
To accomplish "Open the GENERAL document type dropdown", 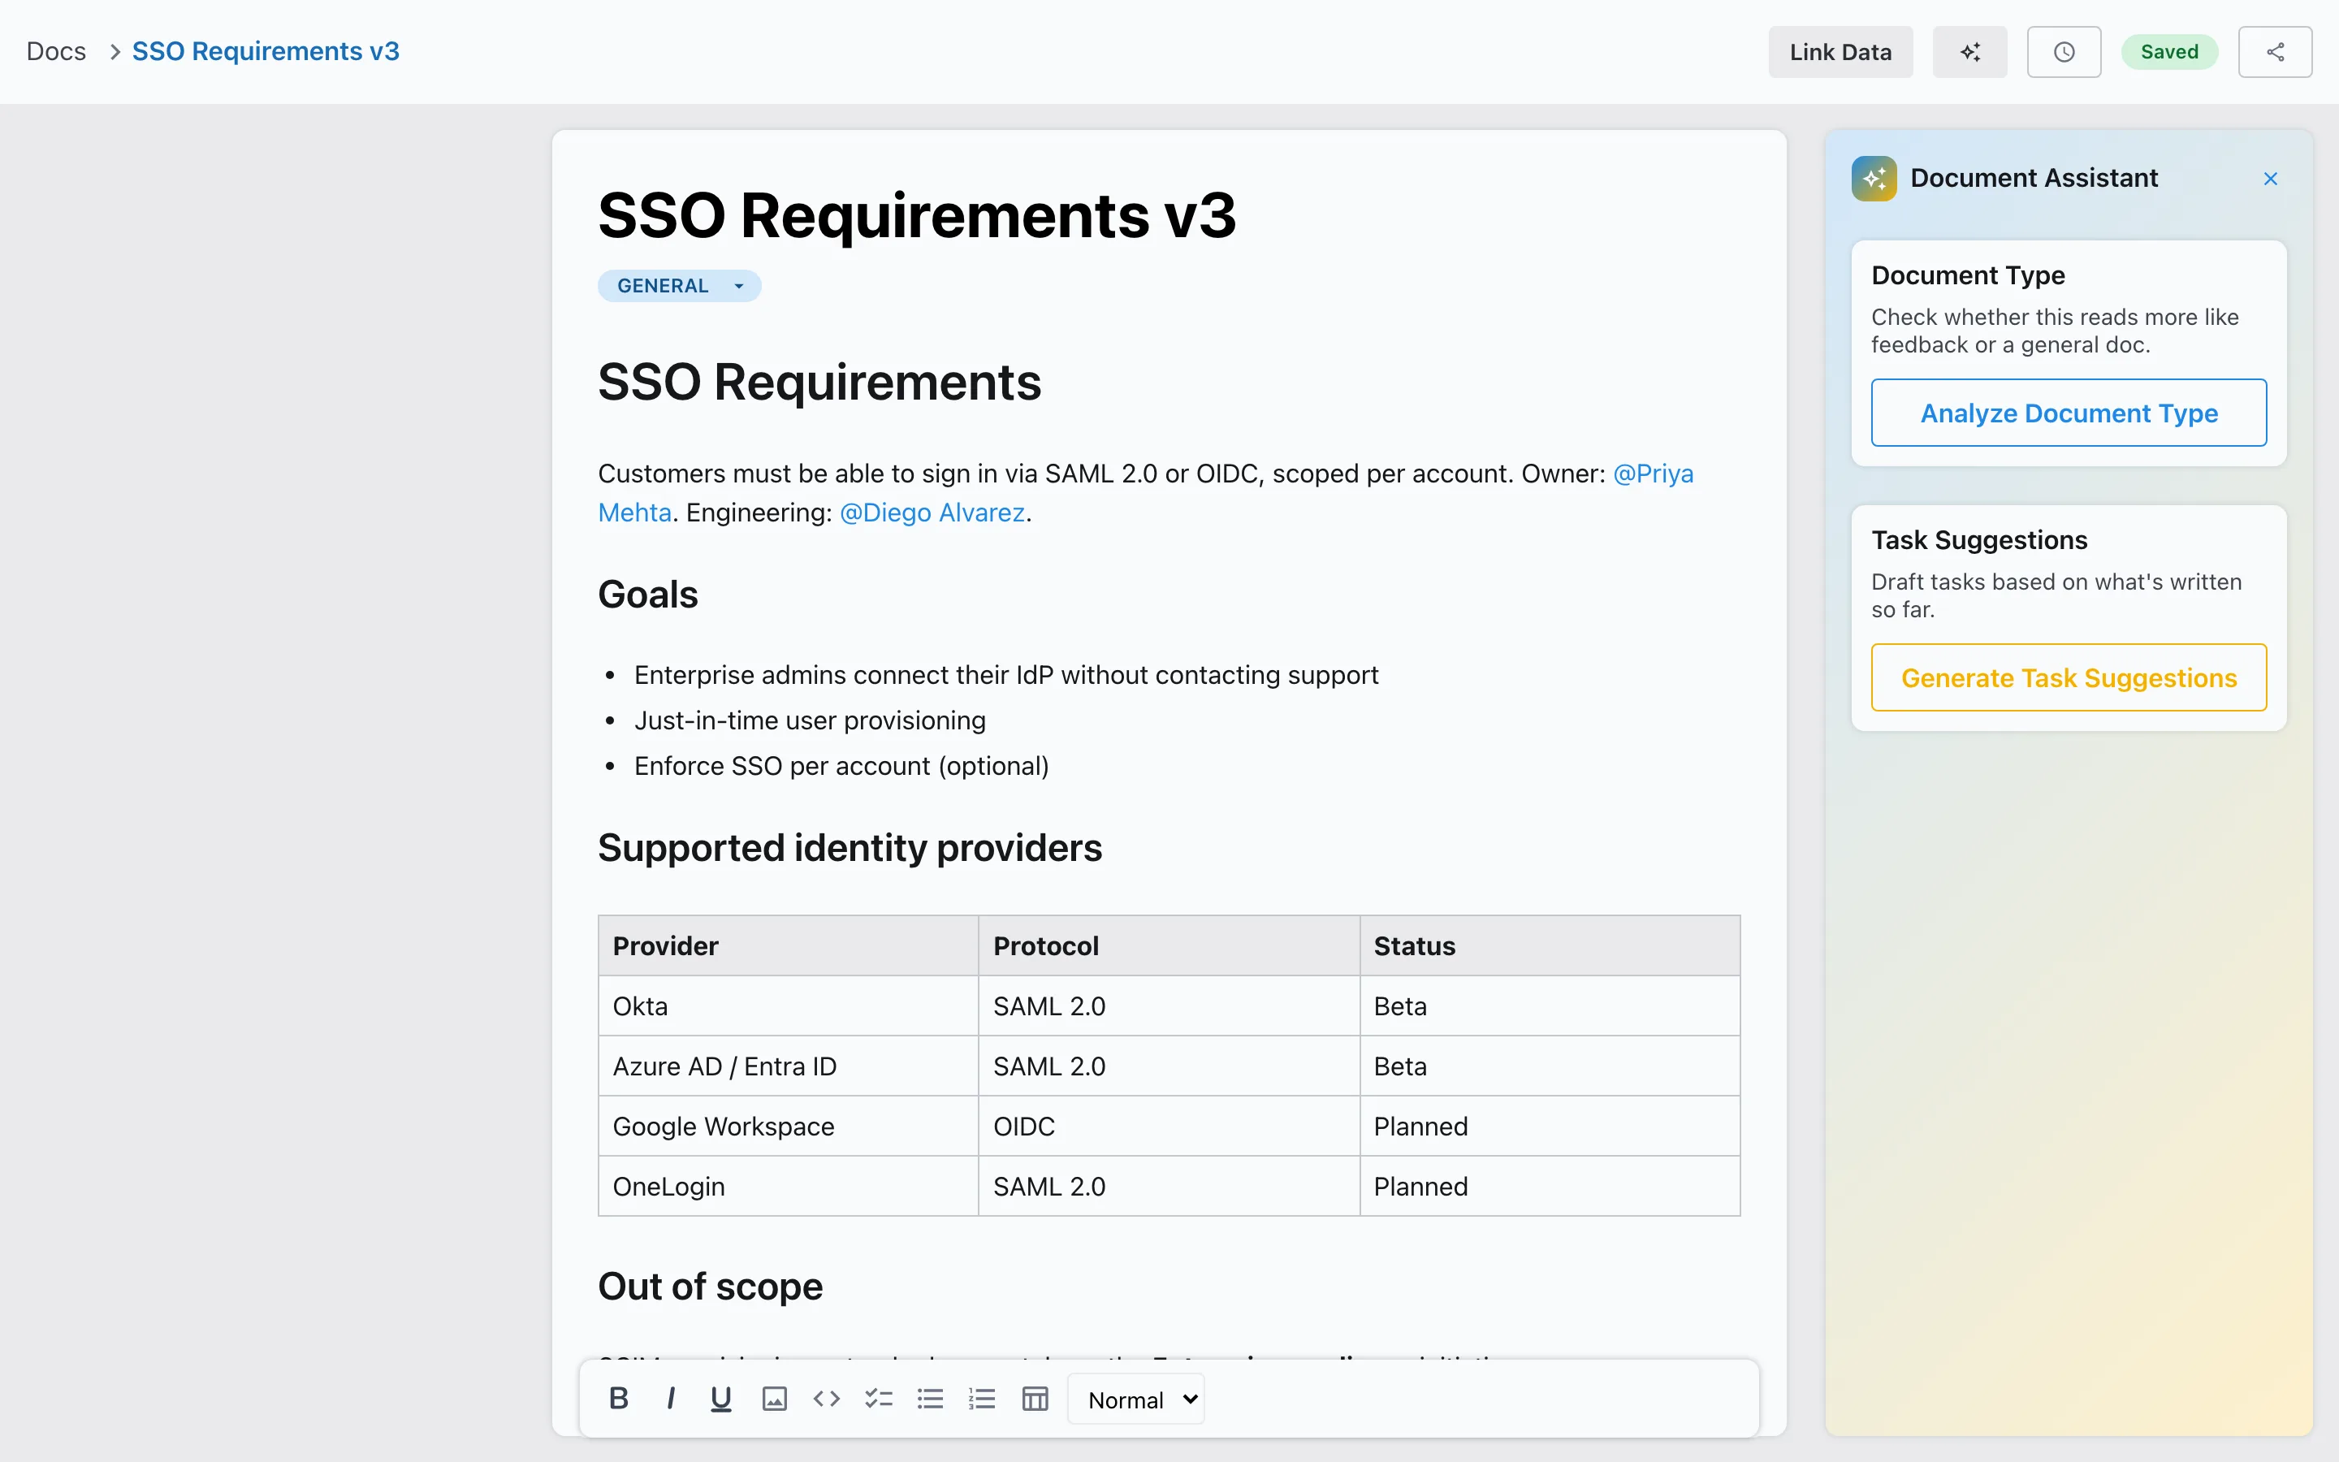I will click(x=680, y=286).
